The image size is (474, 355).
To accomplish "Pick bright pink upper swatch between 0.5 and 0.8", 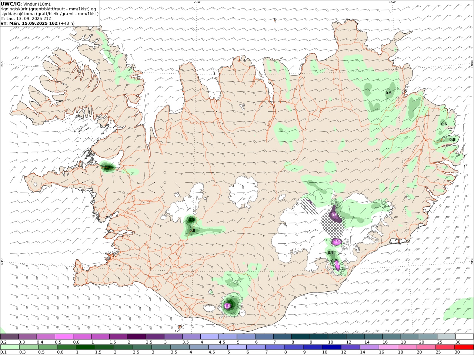I will 64,337.
